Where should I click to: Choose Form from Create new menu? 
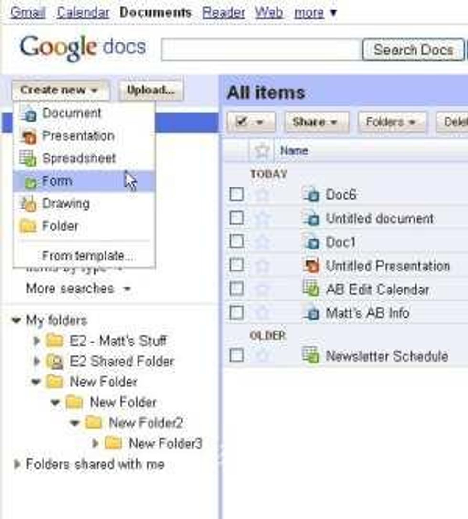click(57, 181)
